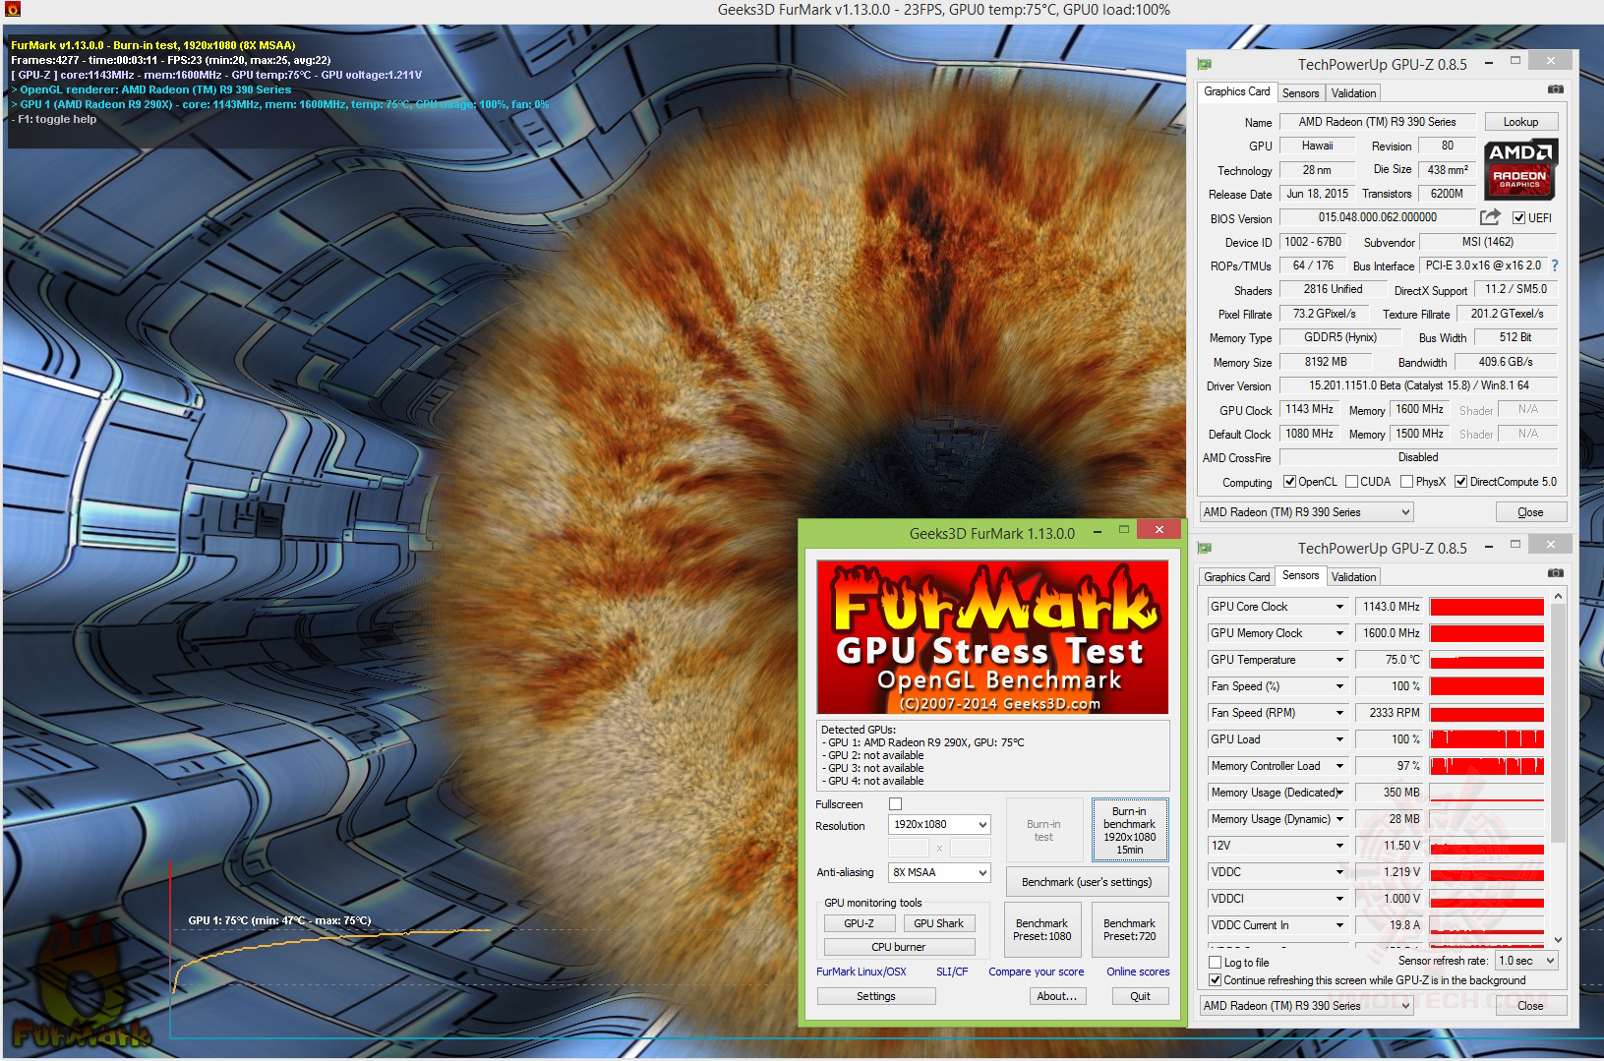
Task: Click the camera screenshot icon in the GPU-Z Sensors window
Action: click(1555, 573)
